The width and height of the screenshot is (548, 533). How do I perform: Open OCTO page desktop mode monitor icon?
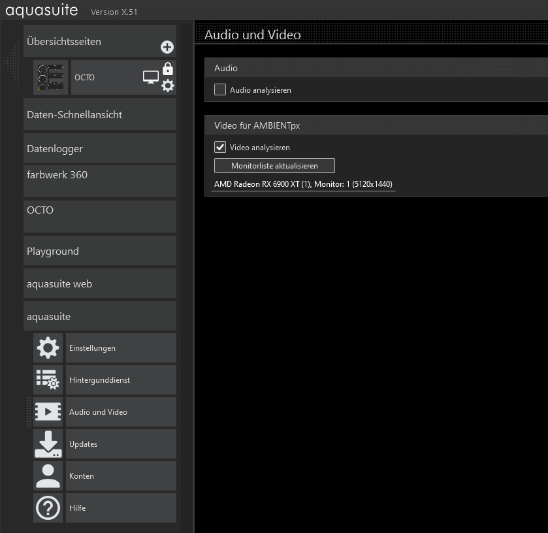151,77
